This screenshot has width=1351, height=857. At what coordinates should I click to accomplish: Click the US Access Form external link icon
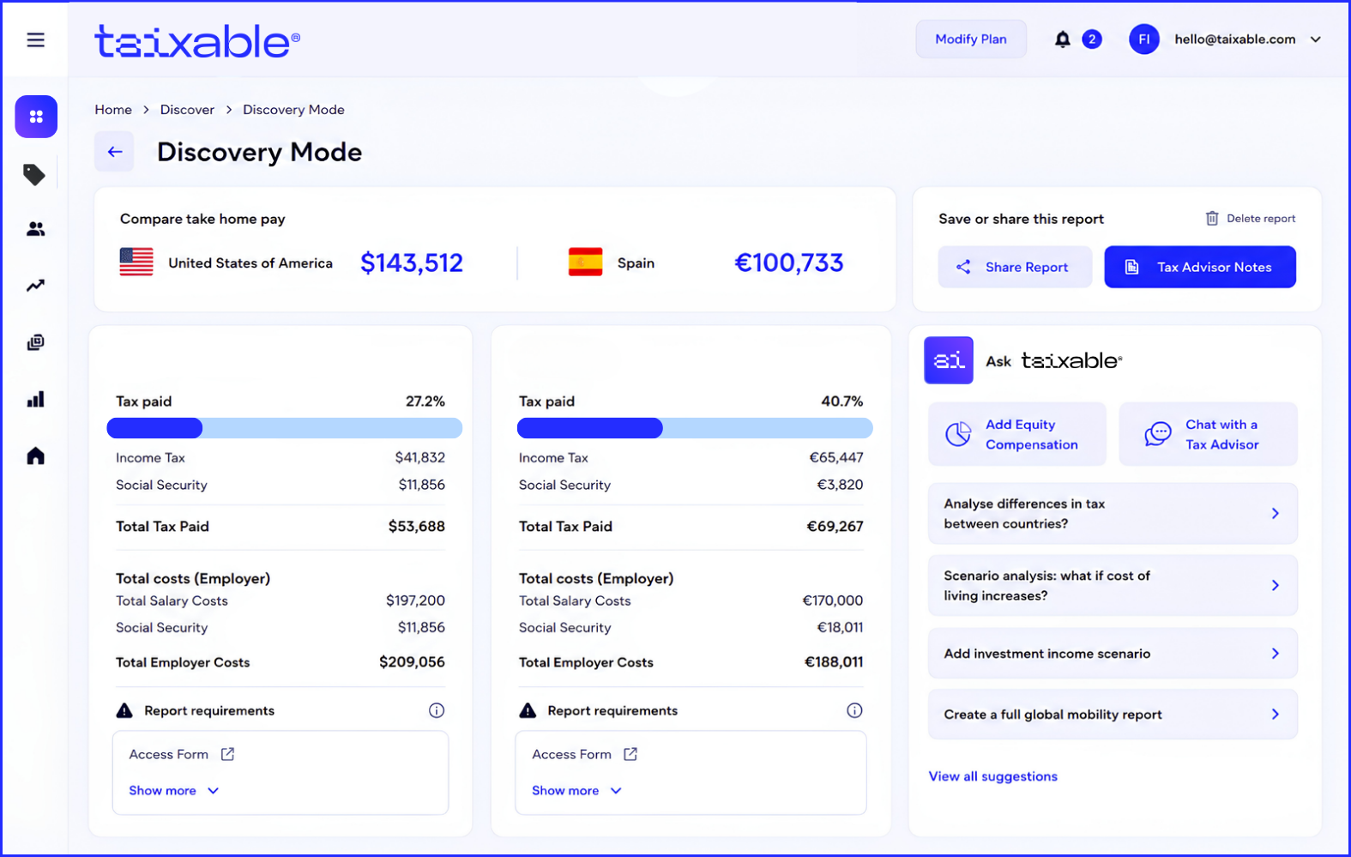pyautogui.click(x=227, y=754)
